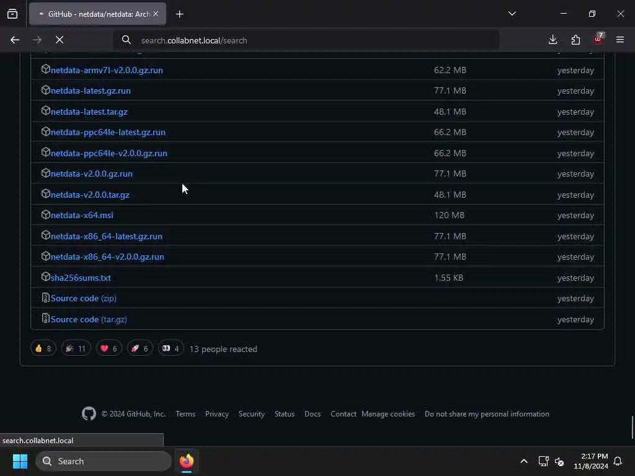Click Manage cookies in footer
Viewport: 635px width, 476px height.
coord(388,414)
